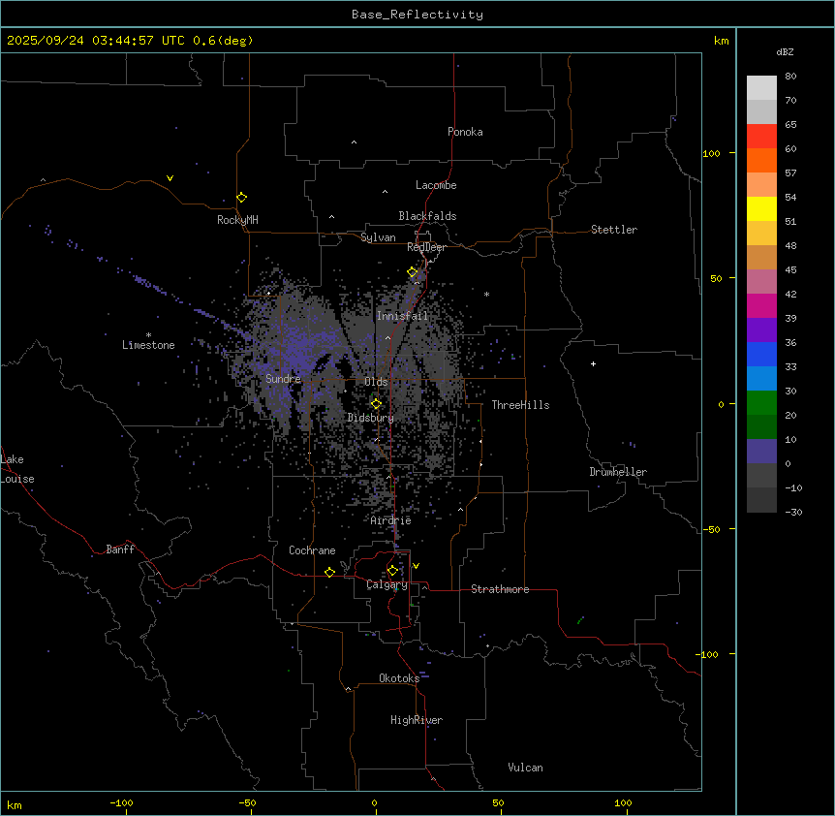Pick the yellow 51 dBZ legend swatch
Viewport: 835px width, 816px height.
point(762,208)
